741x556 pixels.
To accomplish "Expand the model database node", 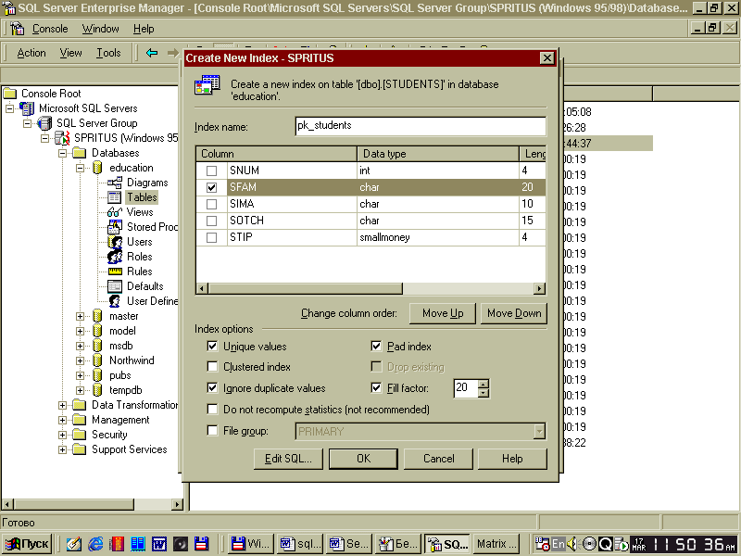I will [80, 331].
